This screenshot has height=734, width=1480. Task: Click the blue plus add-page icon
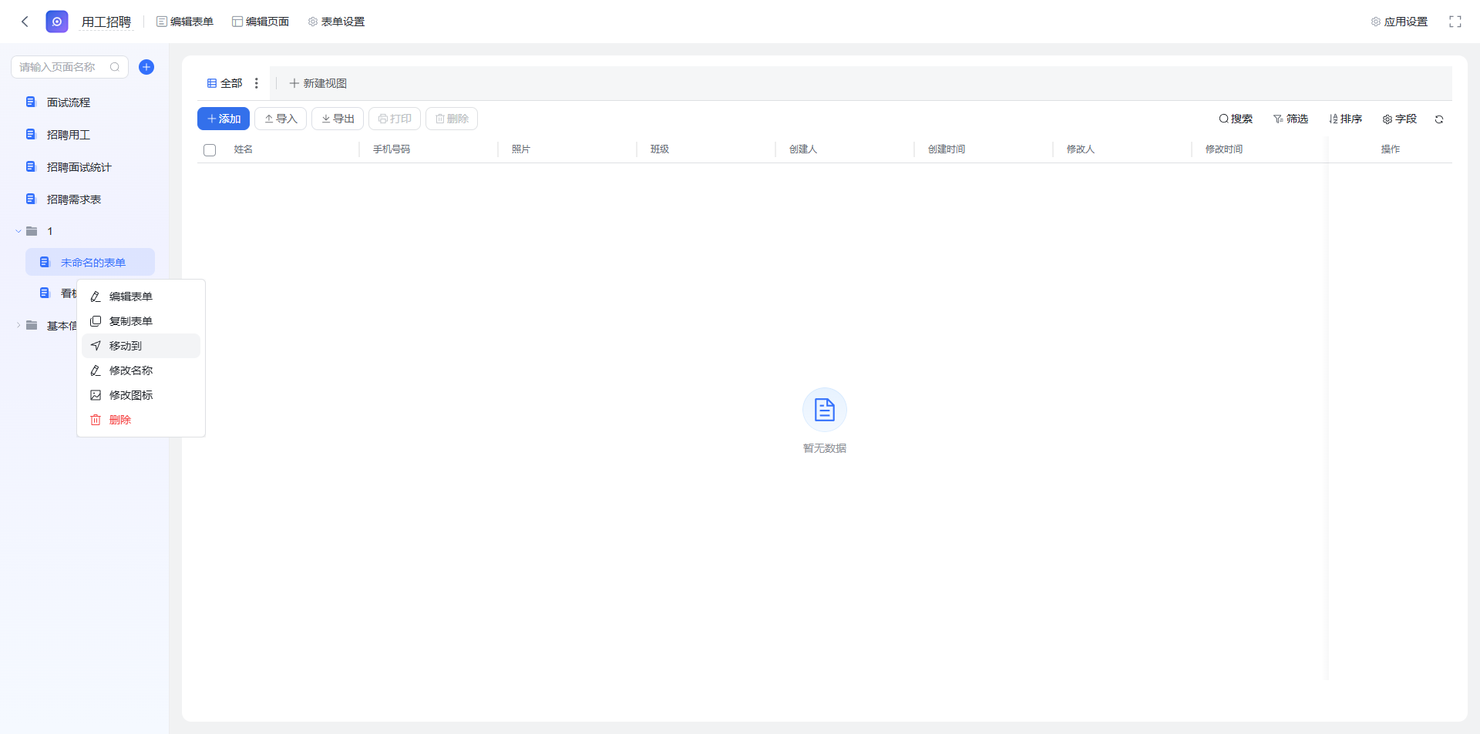(x=146, y=67)
